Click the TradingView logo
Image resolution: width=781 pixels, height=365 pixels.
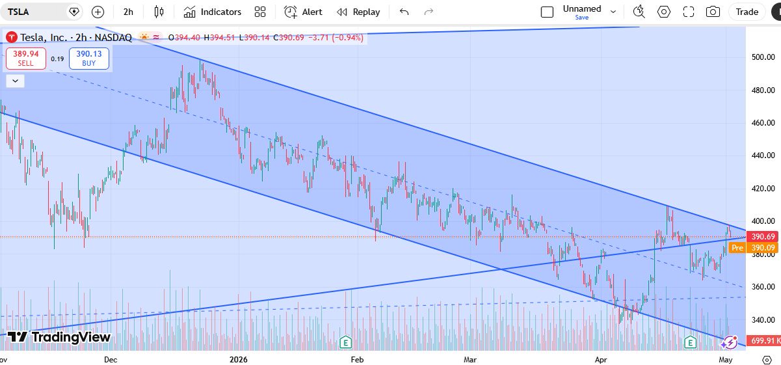(59, 337)
